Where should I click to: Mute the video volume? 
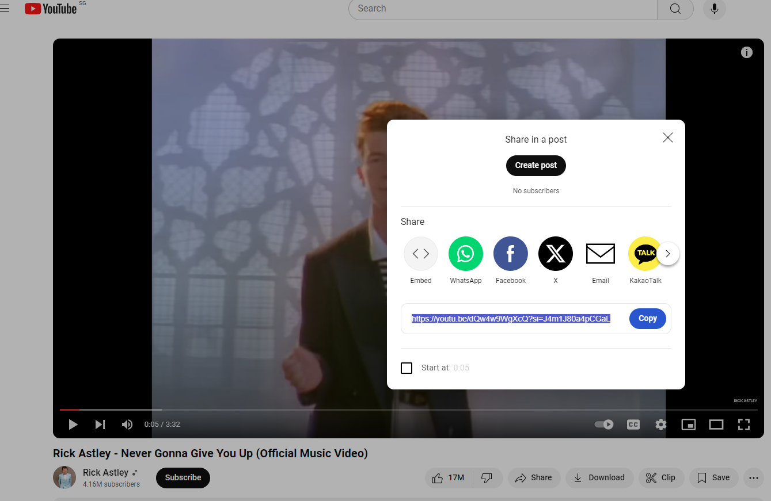pos(127,424)
